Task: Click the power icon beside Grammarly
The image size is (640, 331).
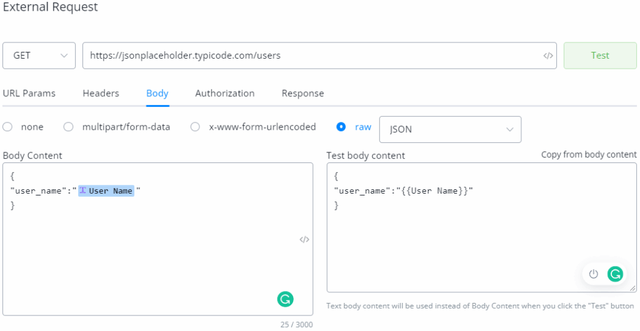Action: (x=594, y=274)
